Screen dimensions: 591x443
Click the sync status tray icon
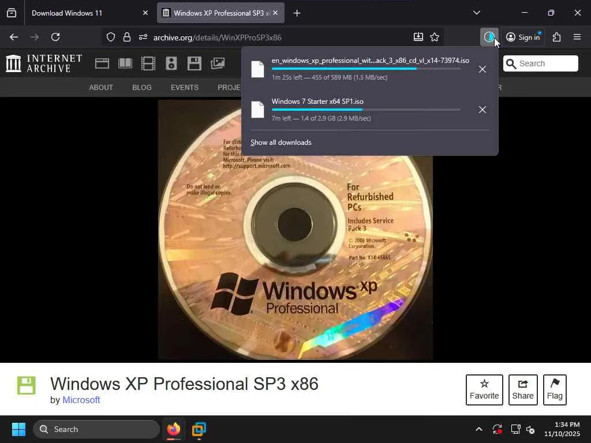(497, 429)
